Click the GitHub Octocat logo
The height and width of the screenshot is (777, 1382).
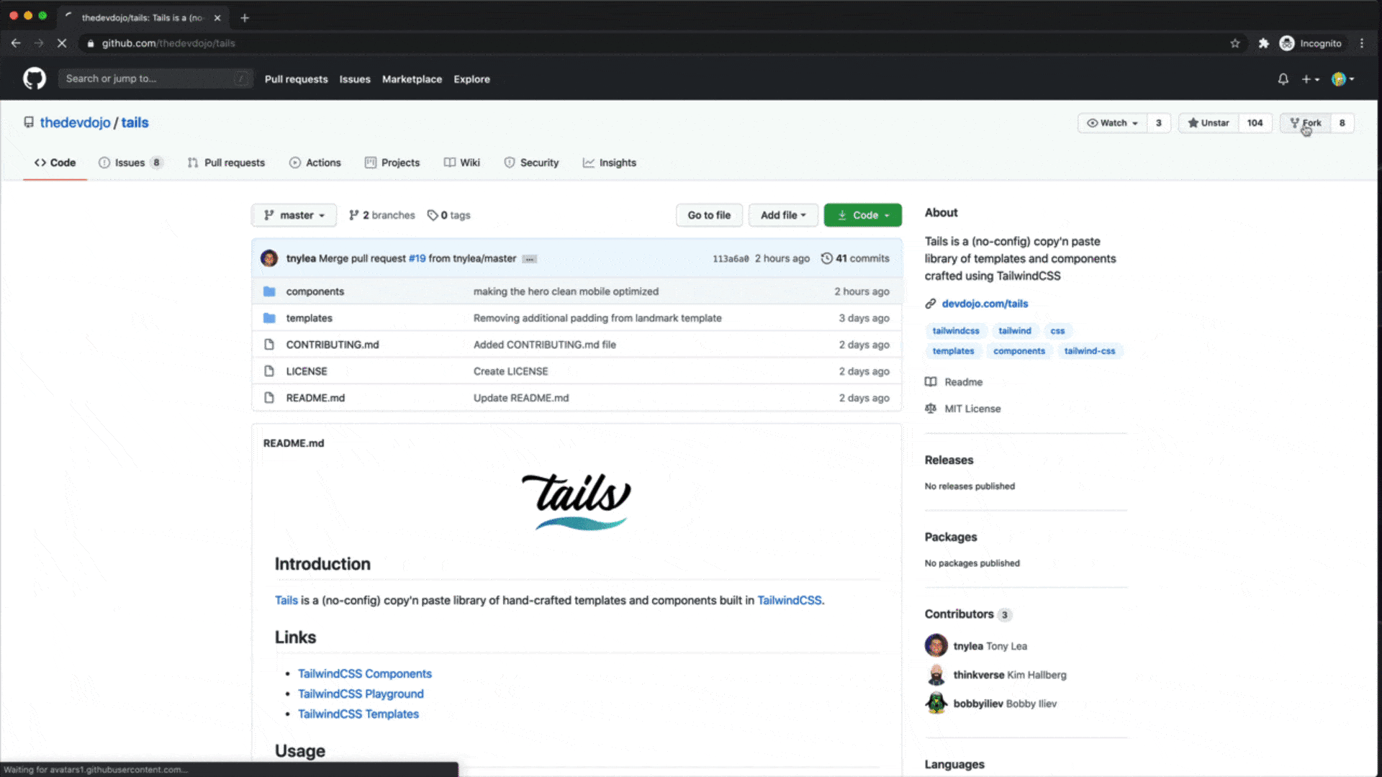tap(34, 78)
